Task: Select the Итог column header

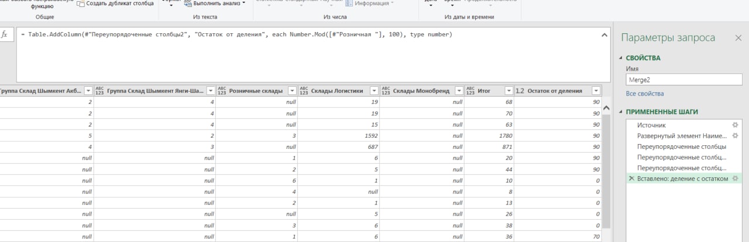Action: [484, 91]
